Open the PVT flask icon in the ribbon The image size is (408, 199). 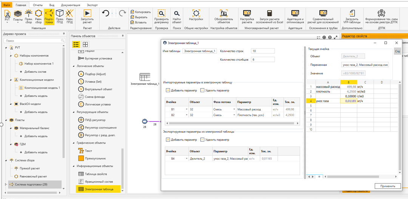click(7, 13)
